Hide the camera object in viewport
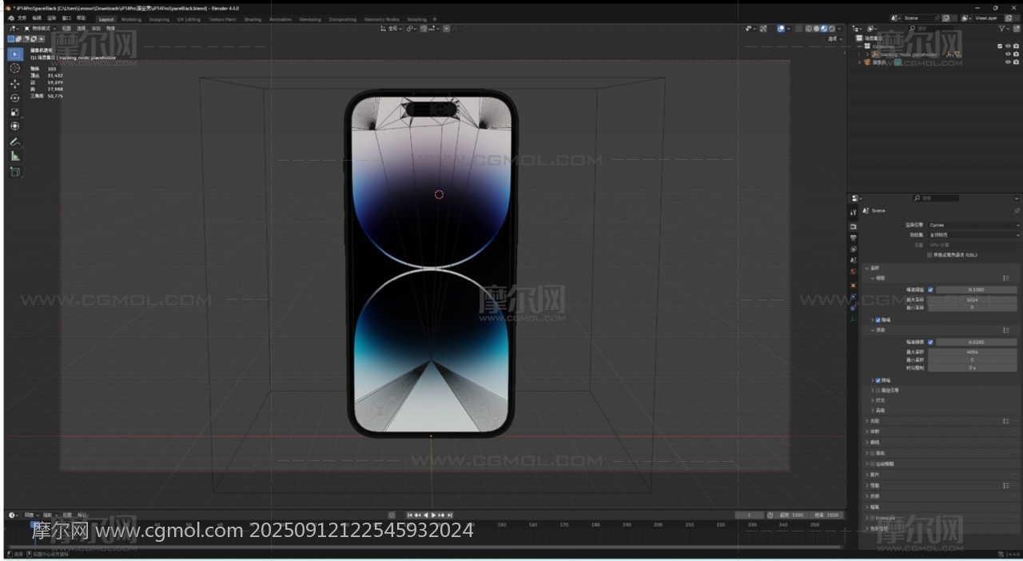 (x=1008, y=62)
